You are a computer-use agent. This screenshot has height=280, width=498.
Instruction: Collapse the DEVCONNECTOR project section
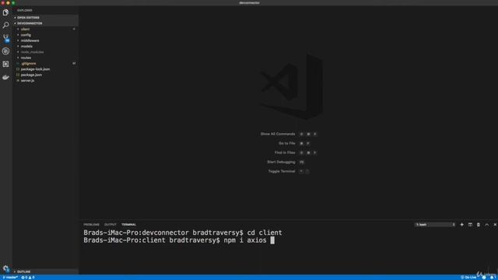45,23
